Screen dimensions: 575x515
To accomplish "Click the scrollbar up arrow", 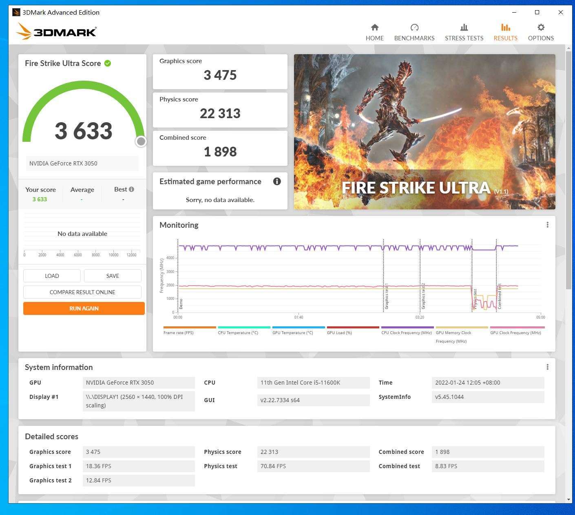I will pyautogui.click(x=568, y=48).
